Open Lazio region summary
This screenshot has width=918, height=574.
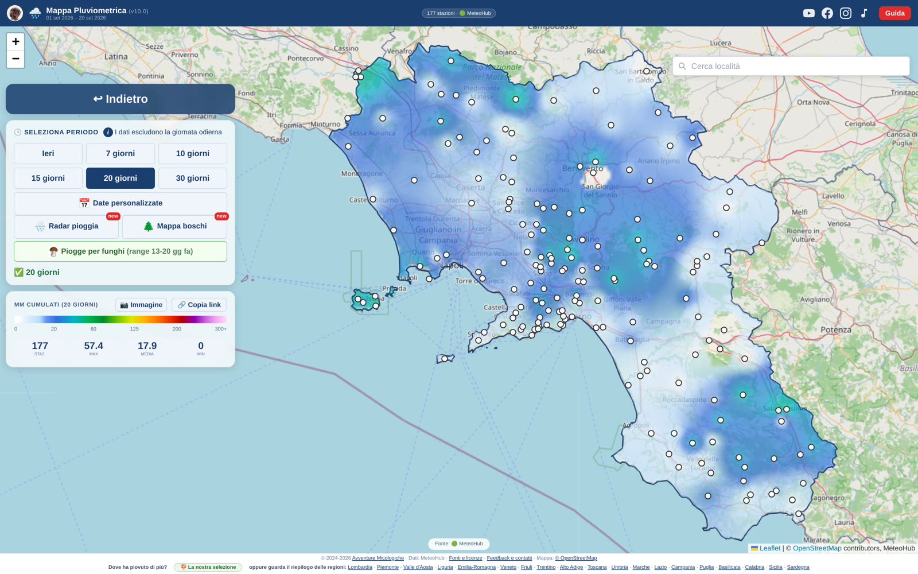[660, 567]
